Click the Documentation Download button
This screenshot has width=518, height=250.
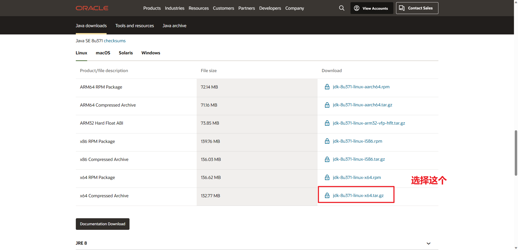tap(103, 224)
